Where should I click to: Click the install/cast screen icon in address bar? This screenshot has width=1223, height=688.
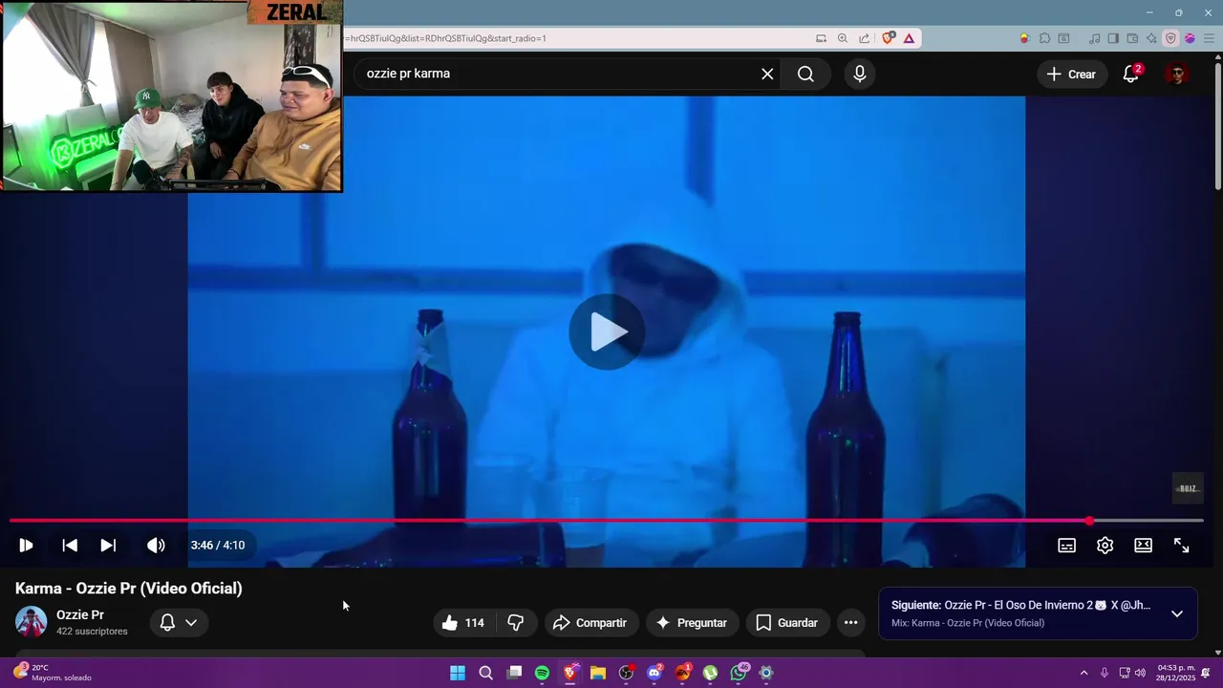point(821,38)
